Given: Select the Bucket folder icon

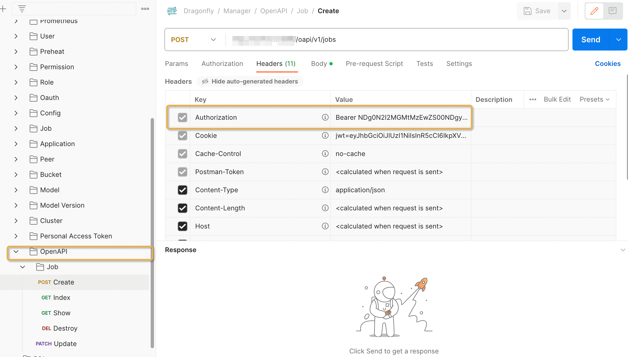Looking at the screenshot, I should point(34,175).
